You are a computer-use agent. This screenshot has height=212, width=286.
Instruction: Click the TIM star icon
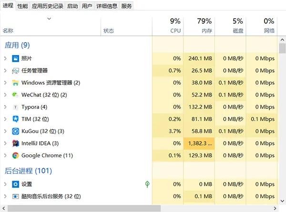(x=16, y=119)
